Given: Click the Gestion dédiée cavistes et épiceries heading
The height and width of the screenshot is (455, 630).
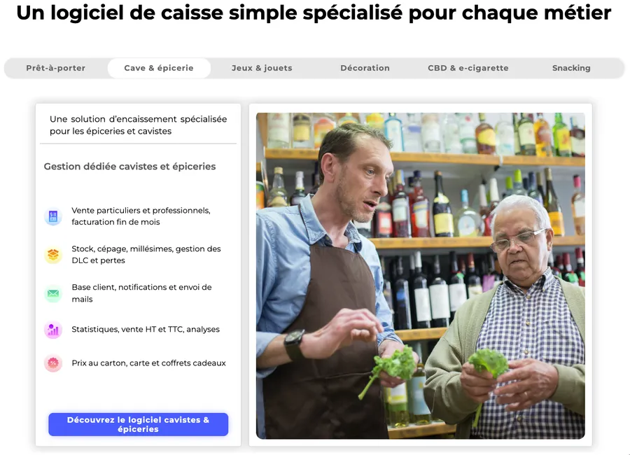Looking at the screenshot, I should [129, 167].
